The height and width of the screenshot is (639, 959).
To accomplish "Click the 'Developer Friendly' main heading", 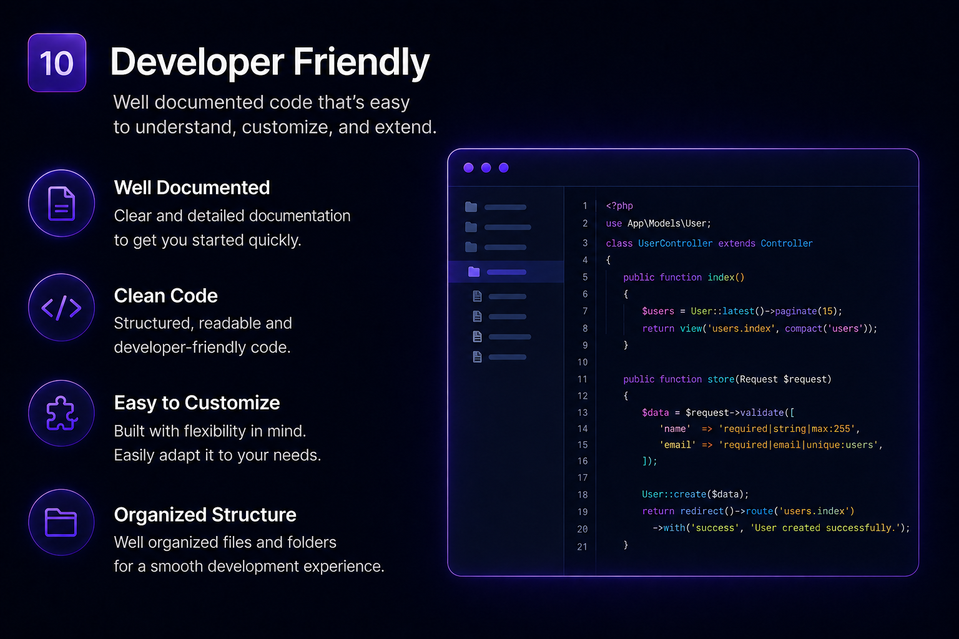I will click(x=270, y=62).
